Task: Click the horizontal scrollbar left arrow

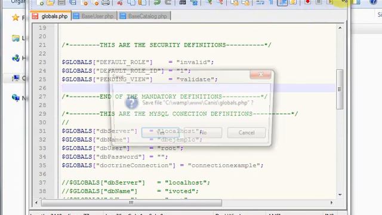Action: tap(36, 202)
